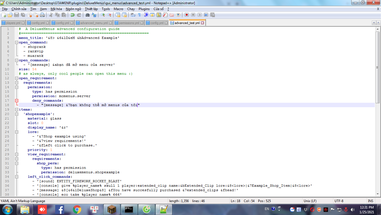The width and height of the screenshot is (381, 215).
Task: Click the Zoom In magnifier icon
Action: (x=103, y=15)
